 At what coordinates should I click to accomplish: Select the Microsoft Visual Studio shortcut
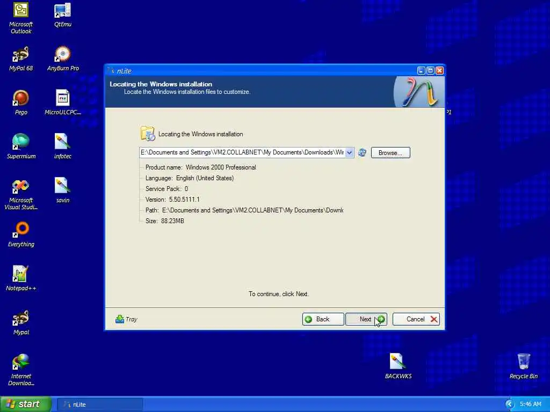21,194
